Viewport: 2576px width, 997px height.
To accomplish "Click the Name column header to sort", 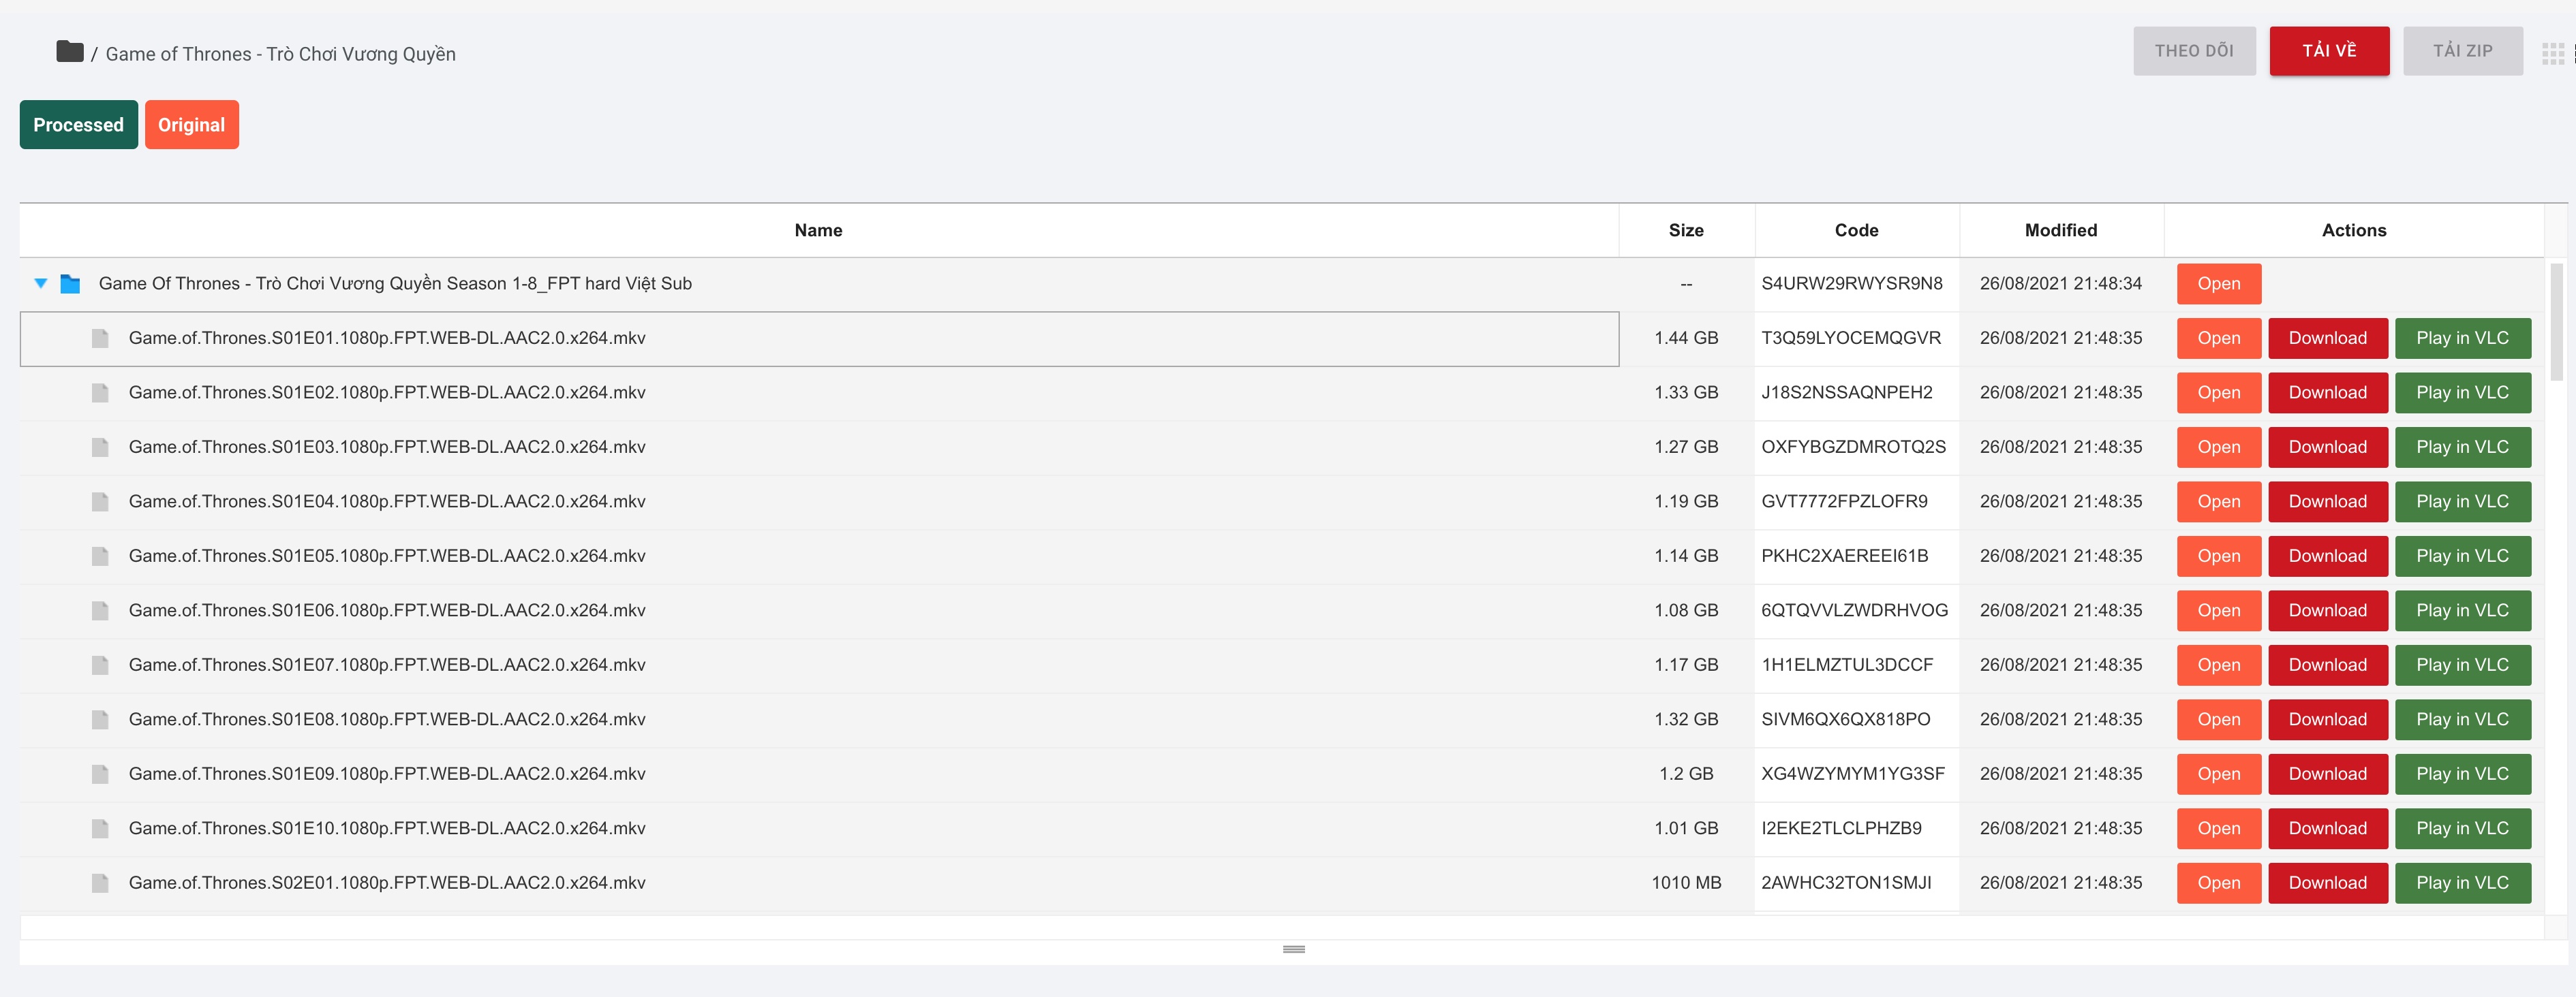I will point(818,230).
